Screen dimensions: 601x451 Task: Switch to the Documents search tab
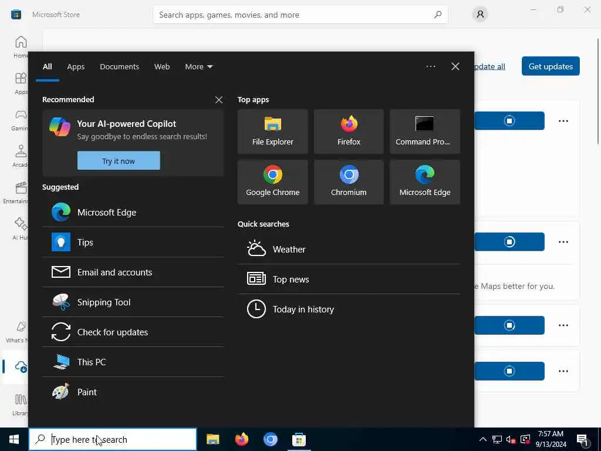119,67
